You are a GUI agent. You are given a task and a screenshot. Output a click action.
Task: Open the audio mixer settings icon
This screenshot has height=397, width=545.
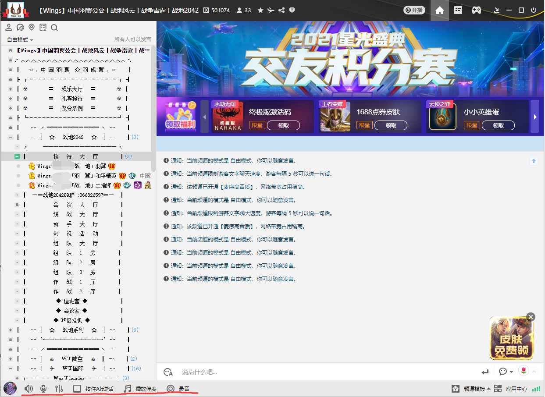pos(59,389)
